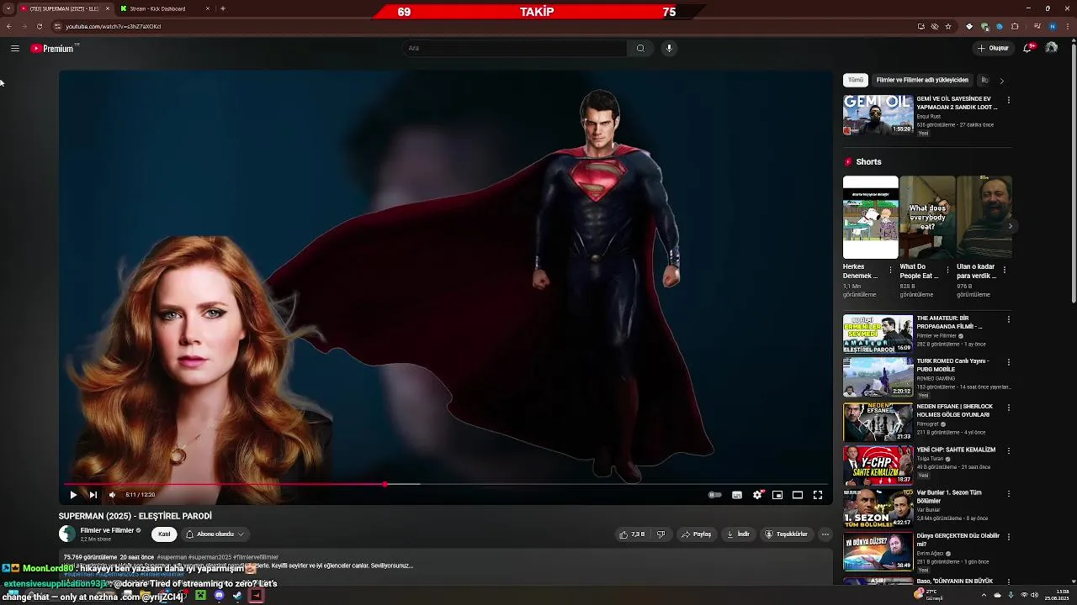Open 'What Do People Eat' short

pyautogui.click(x=926, y=217)
